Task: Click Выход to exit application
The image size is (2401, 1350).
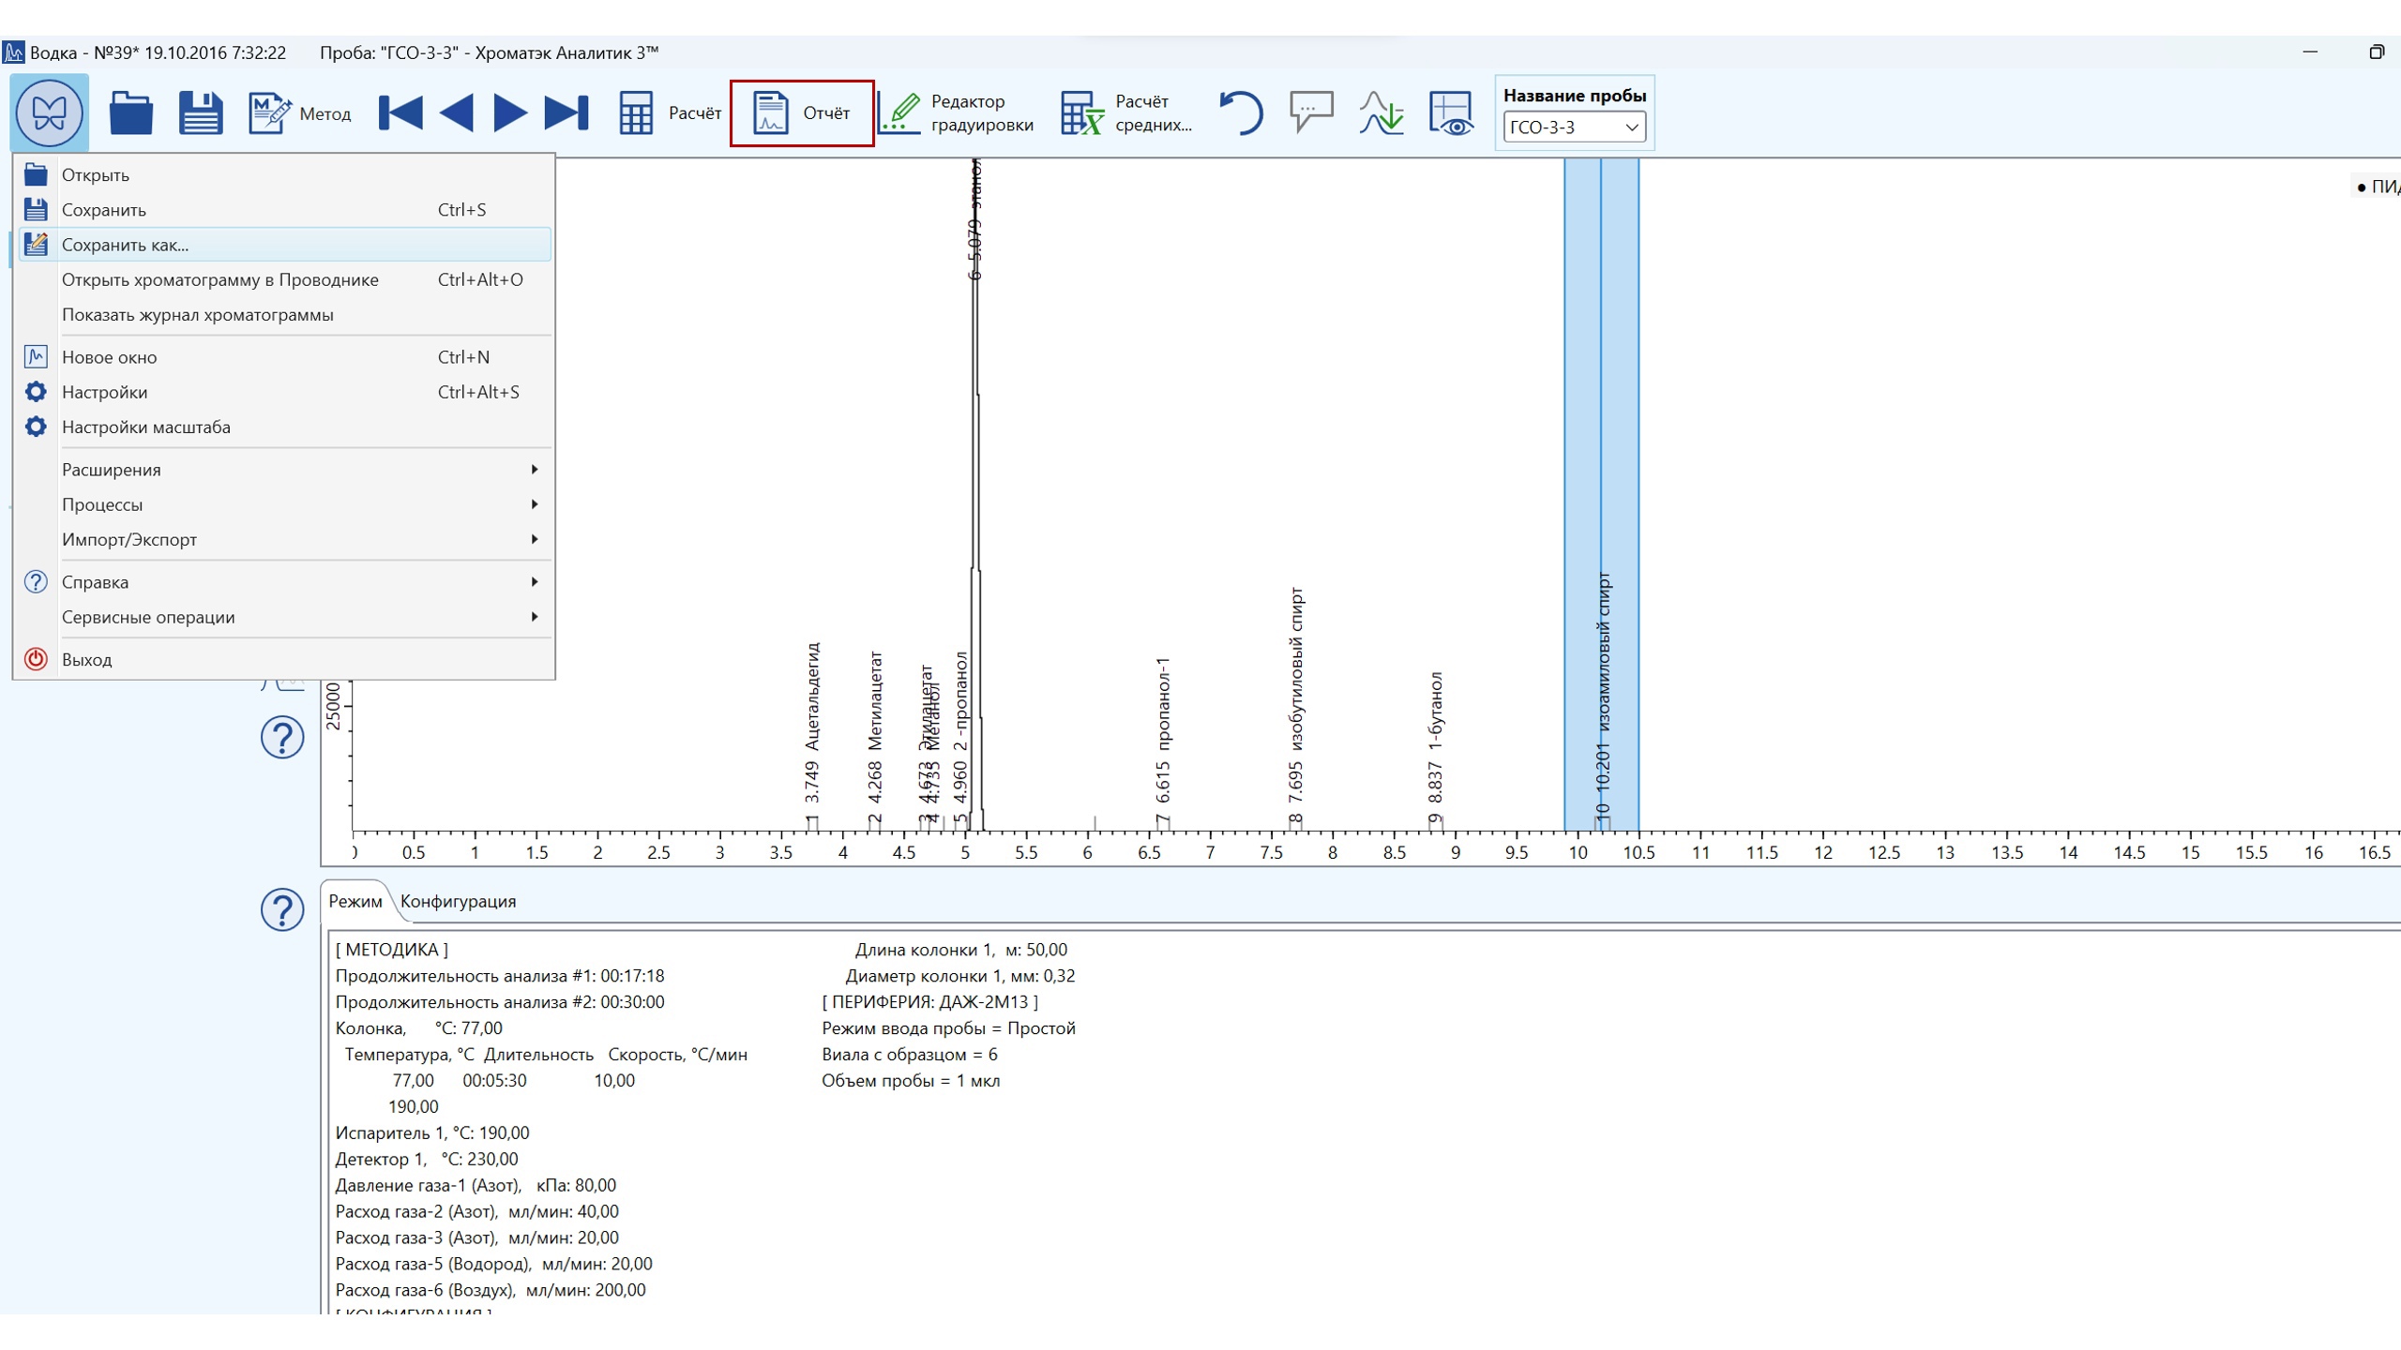Action: (86, 659)
